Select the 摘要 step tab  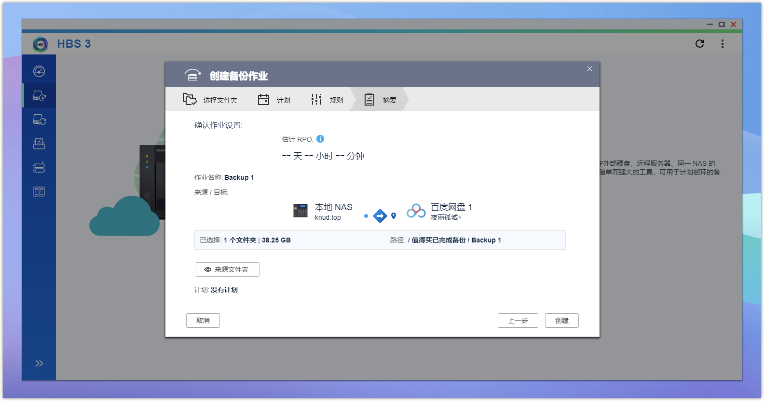380,100
